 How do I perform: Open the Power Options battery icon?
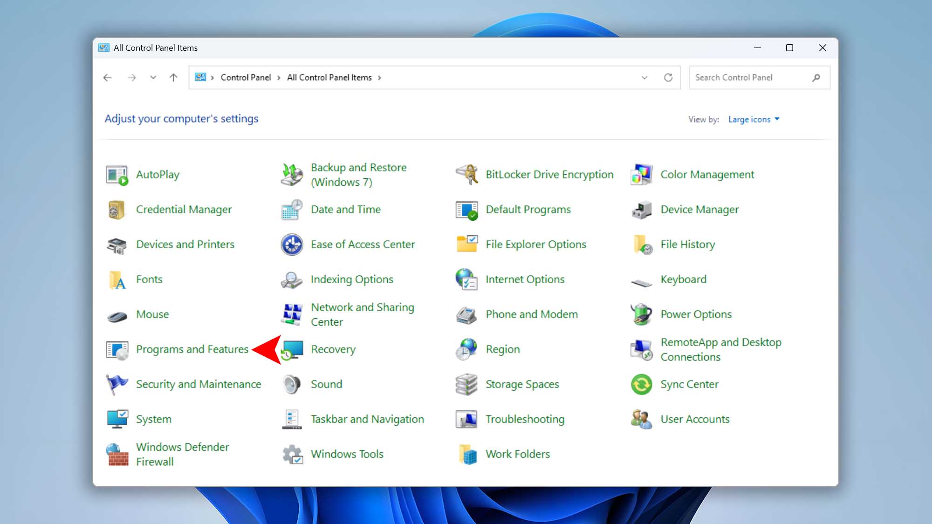[x=642, y=315]
